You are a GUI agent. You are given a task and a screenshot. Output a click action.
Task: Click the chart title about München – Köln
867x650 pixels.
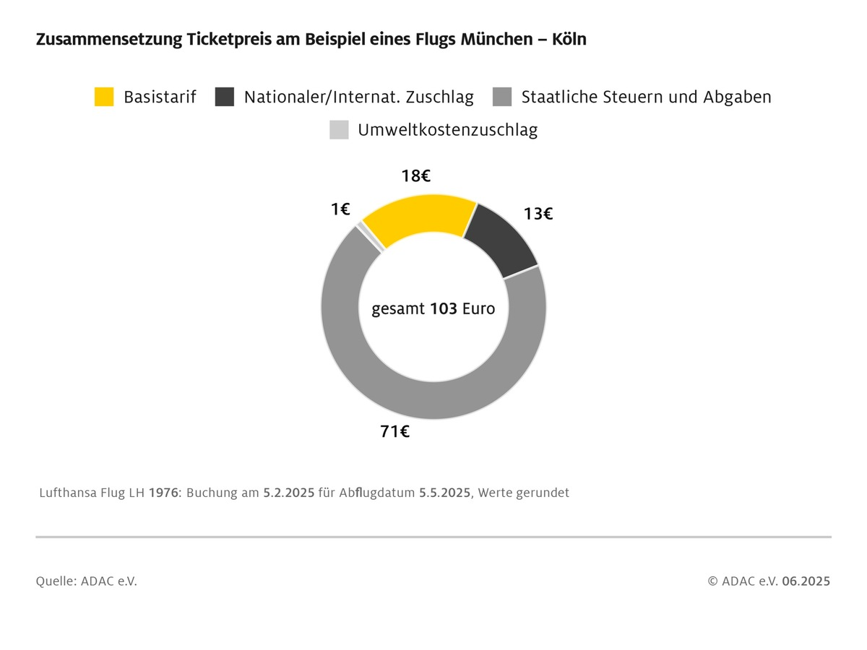coord(311,40)
